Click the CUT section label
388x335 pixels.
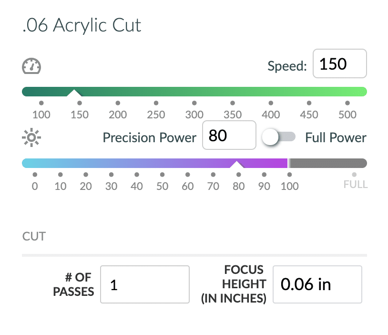pyautogui.click(x=34, y=236)
